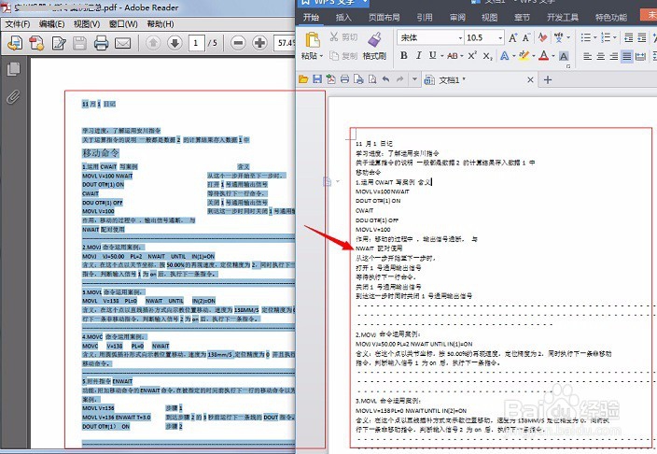Decrease font size with the shrink font icon

(526, 37)
